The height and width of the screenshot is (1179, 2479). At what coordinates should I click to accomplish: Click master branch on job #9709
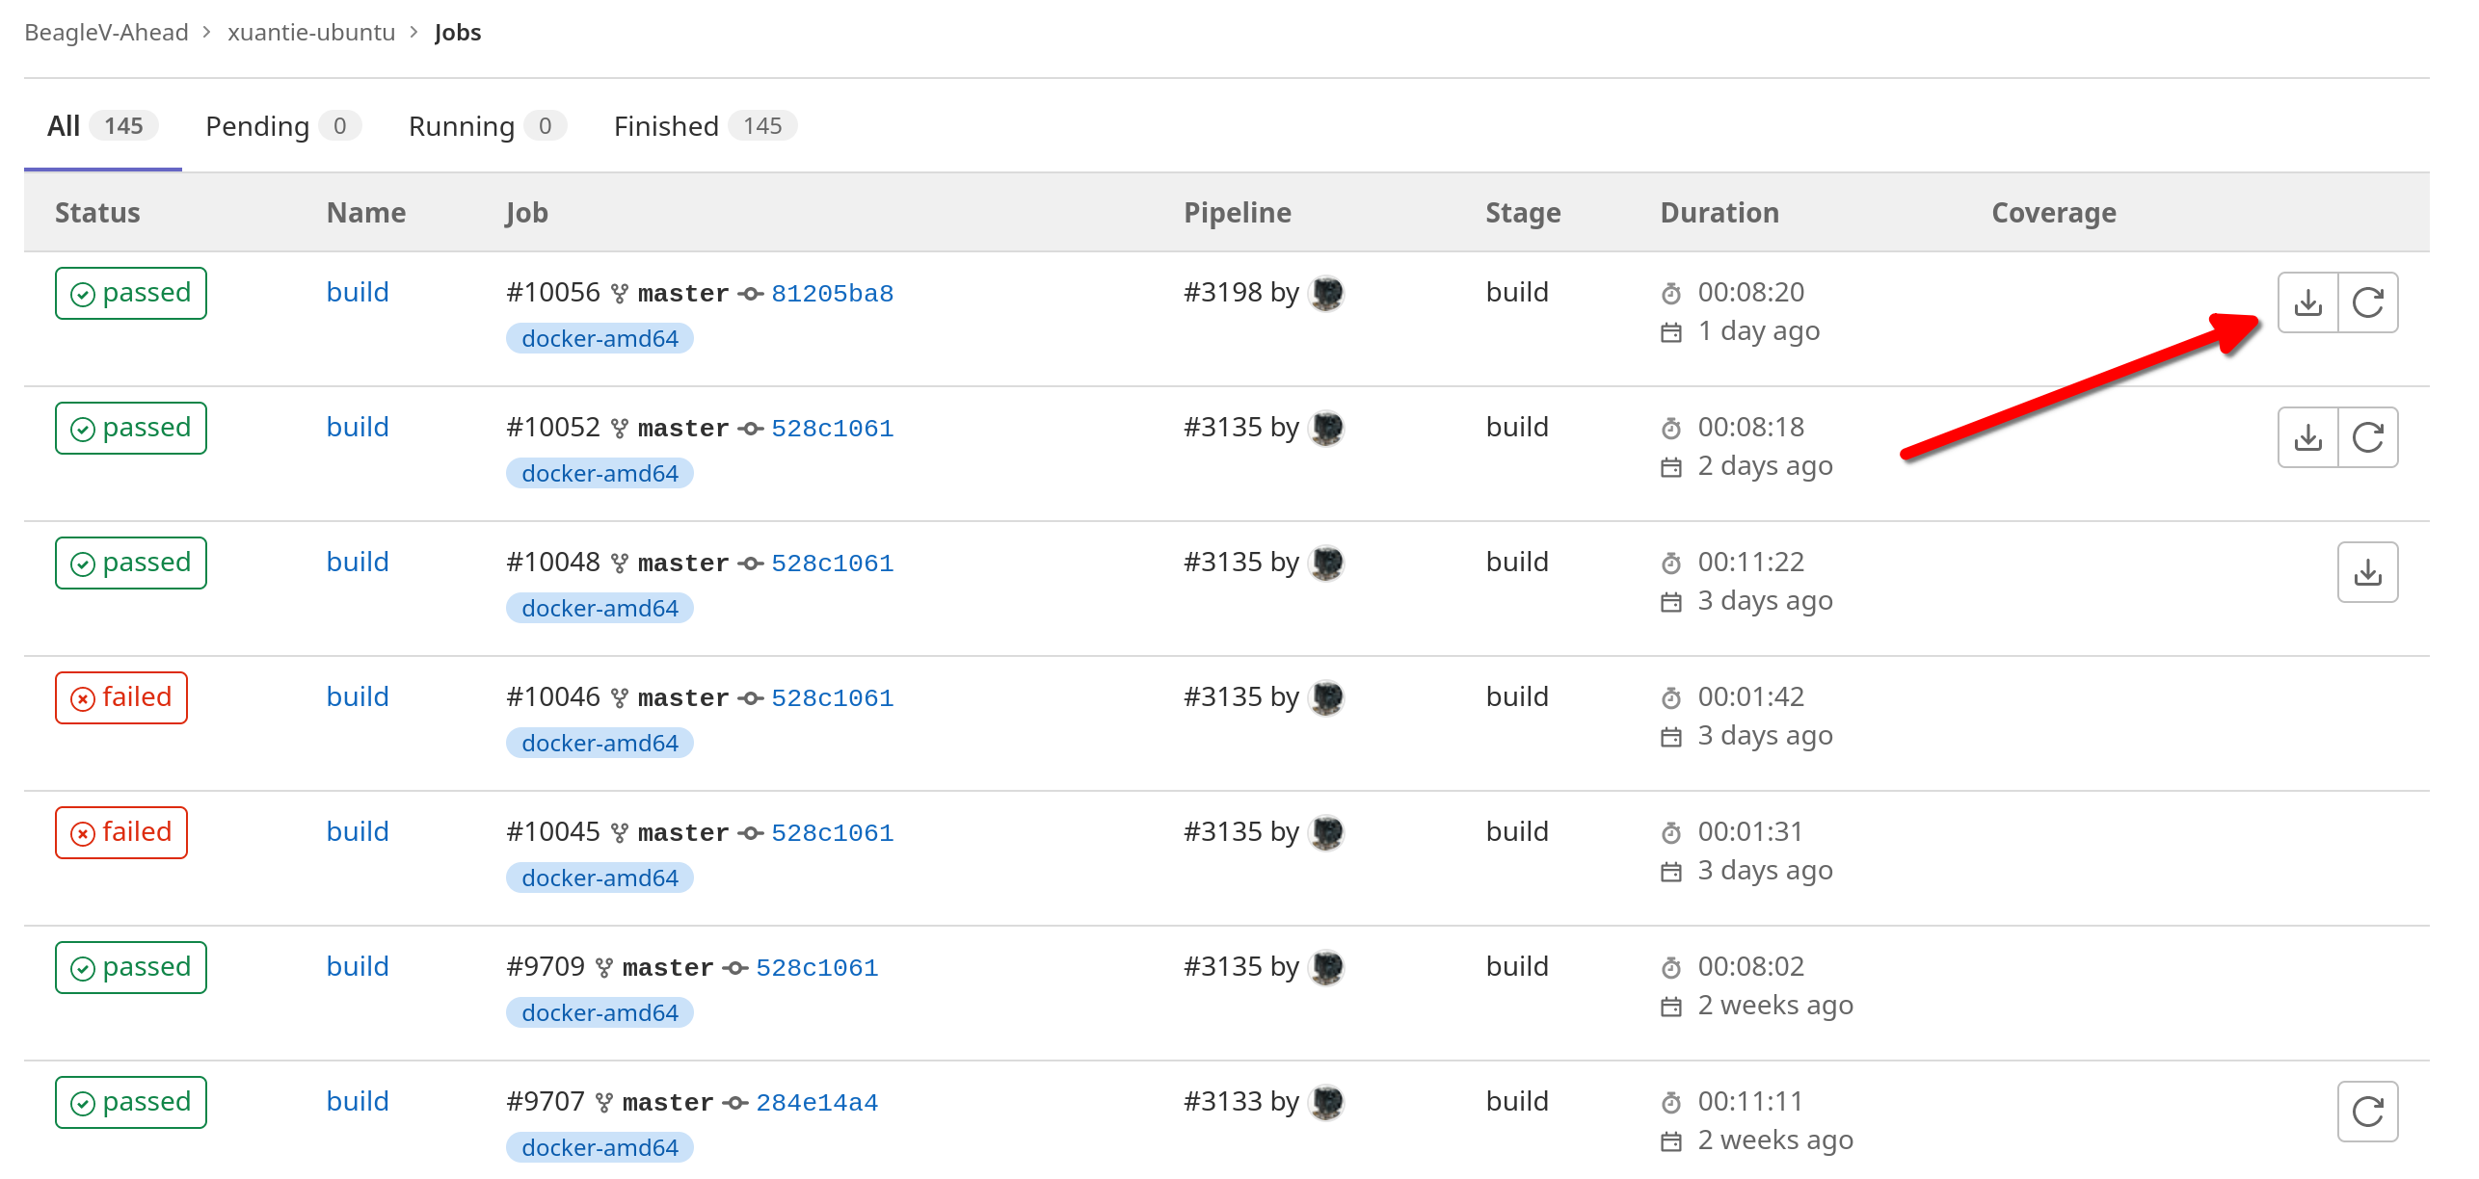668,968
